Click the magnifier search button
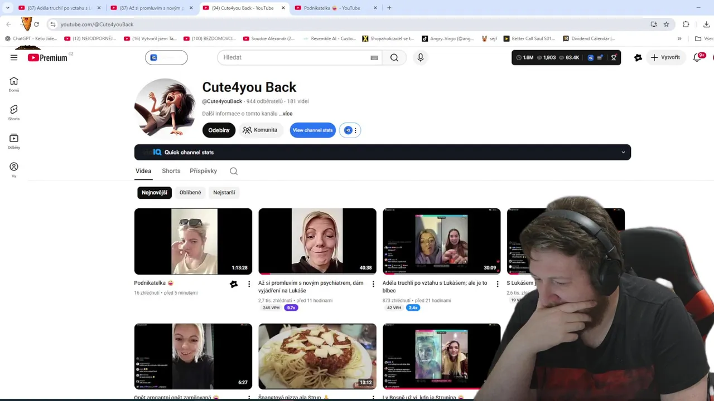Viewport: 714px width, 401px height. pyautogui.click(x=394, y=57)
